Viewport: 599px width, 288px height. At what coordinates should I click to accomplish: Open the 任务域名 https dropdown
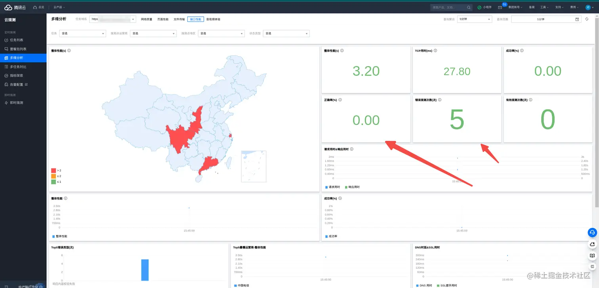(x=113, y=19)
